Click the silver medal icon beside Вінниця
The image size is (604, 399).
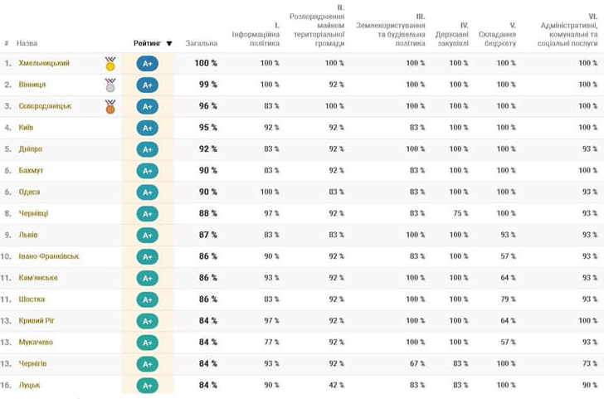110,85
